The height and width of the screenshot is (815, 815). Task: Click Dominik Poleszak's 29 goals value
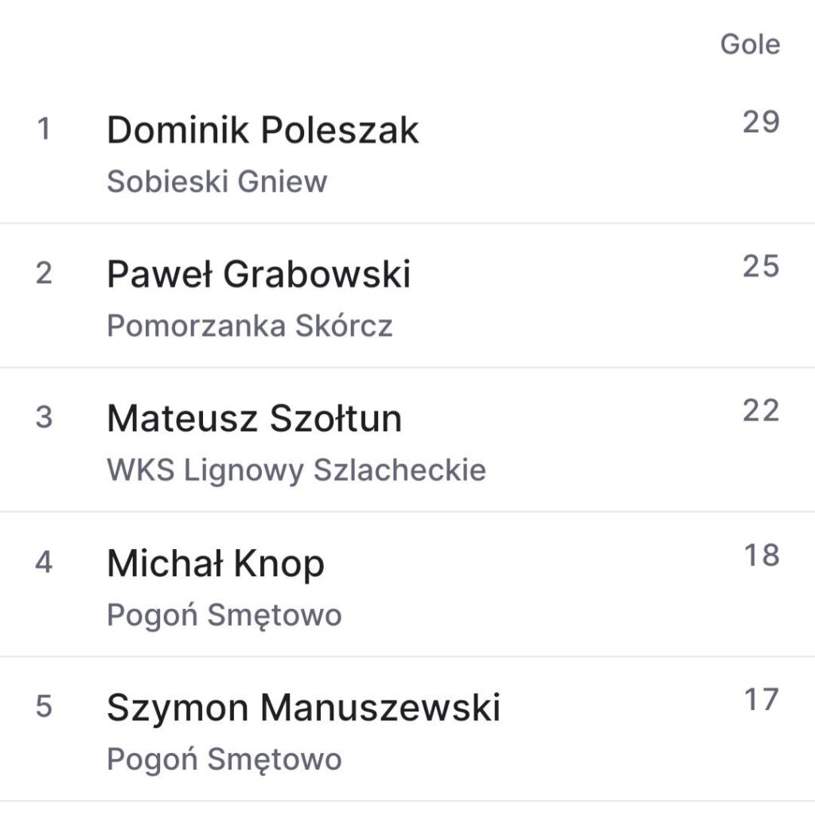point(761,123)
